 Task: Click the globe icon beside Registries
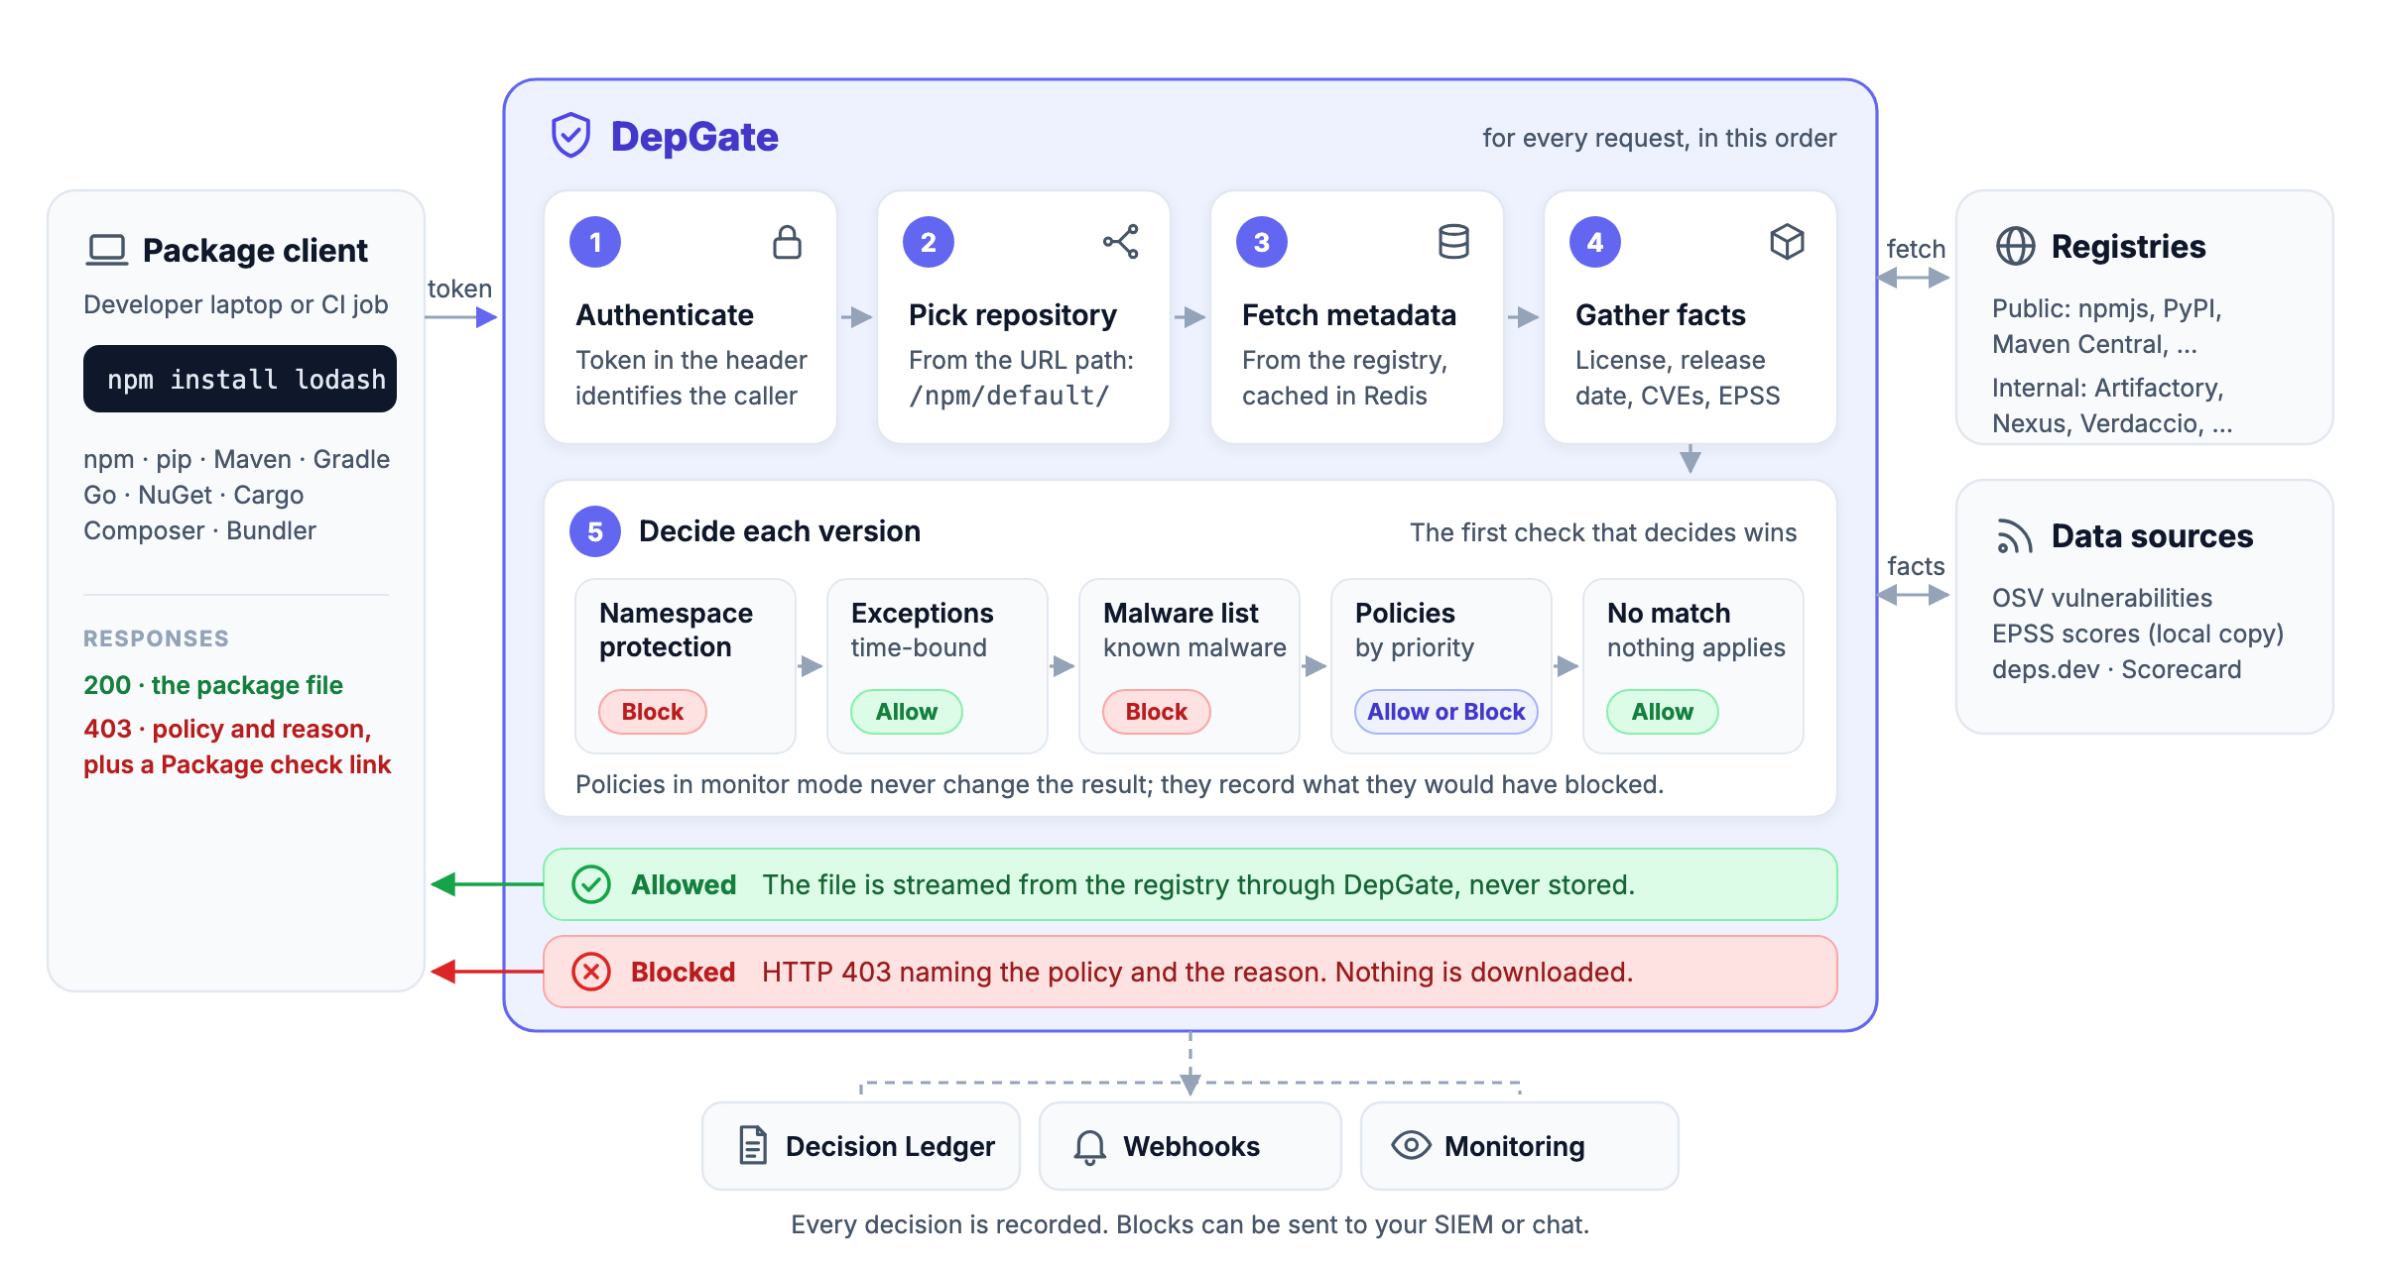click(x=2015, y=246)
